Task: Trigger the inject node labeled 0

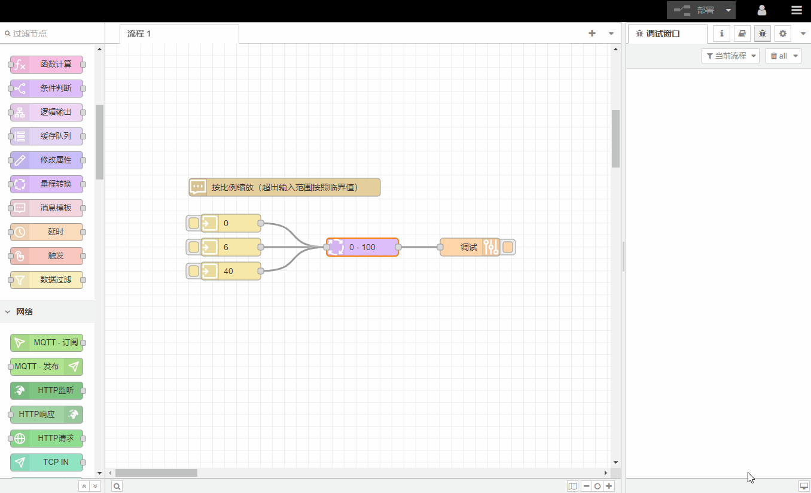Action: pos(194,224)
